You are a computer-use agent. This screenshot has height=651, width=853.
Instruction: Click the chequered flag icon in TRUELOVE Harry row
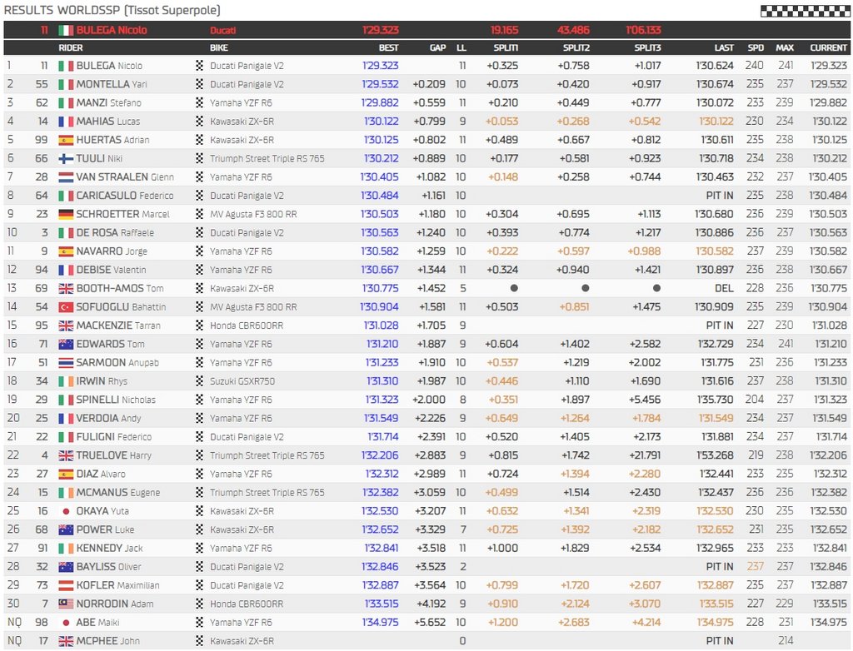[200, 455]
